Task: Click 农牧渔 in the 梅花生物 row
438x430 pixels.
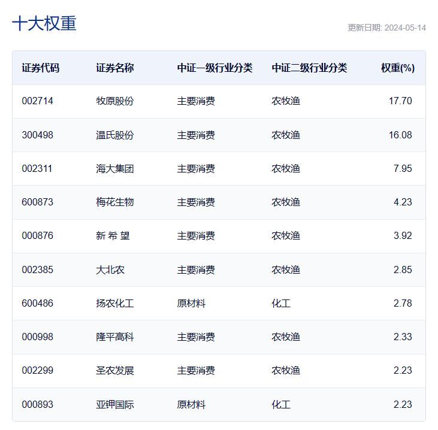Action: pos(286,202)
